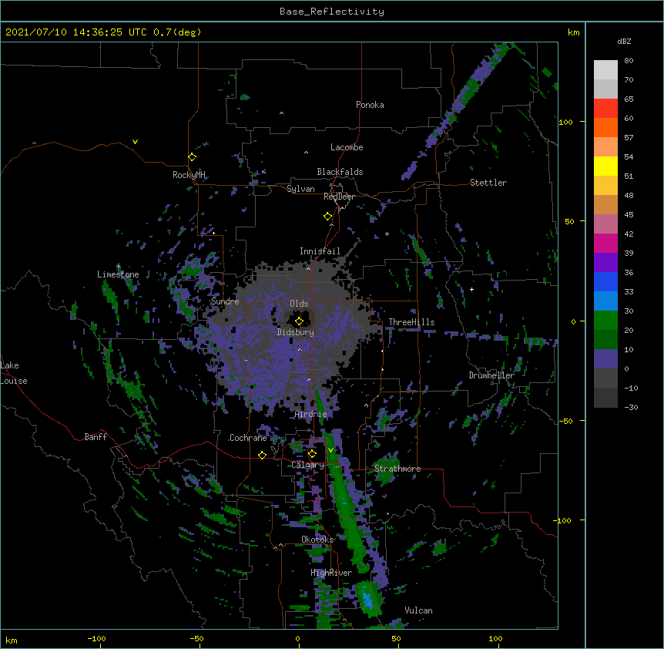
Task: Select the yellow V marker northwest of RockyMH
Action: pos(135,142)
